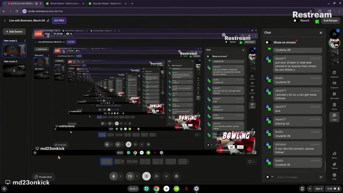Open the Settings app on the taskbar

(x=196, y=189)
